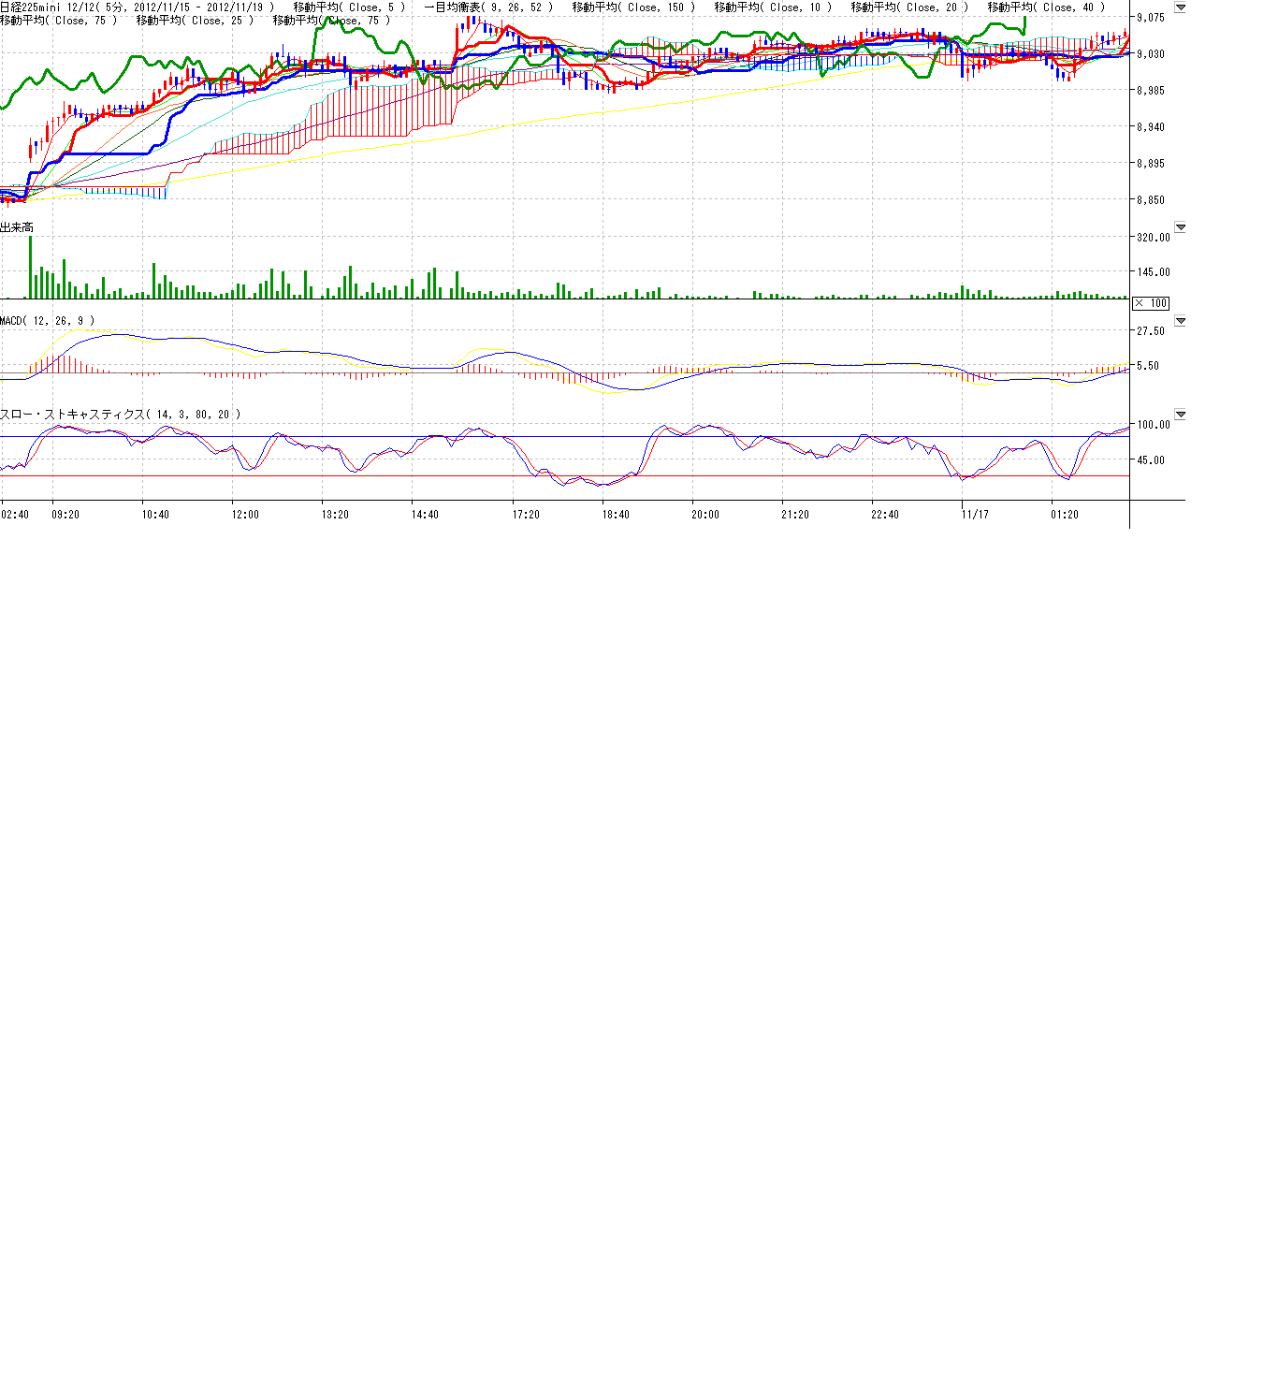Click the × 100 volume scale box
The height and width of the screenshot is (1385, 1278).
coord(1151,303)
